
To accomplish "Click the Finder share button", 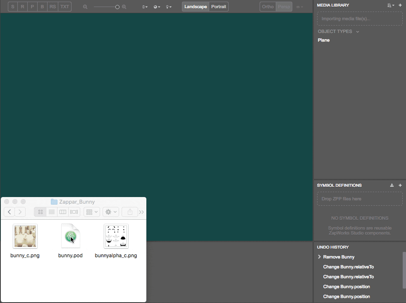I will [130, 212].
